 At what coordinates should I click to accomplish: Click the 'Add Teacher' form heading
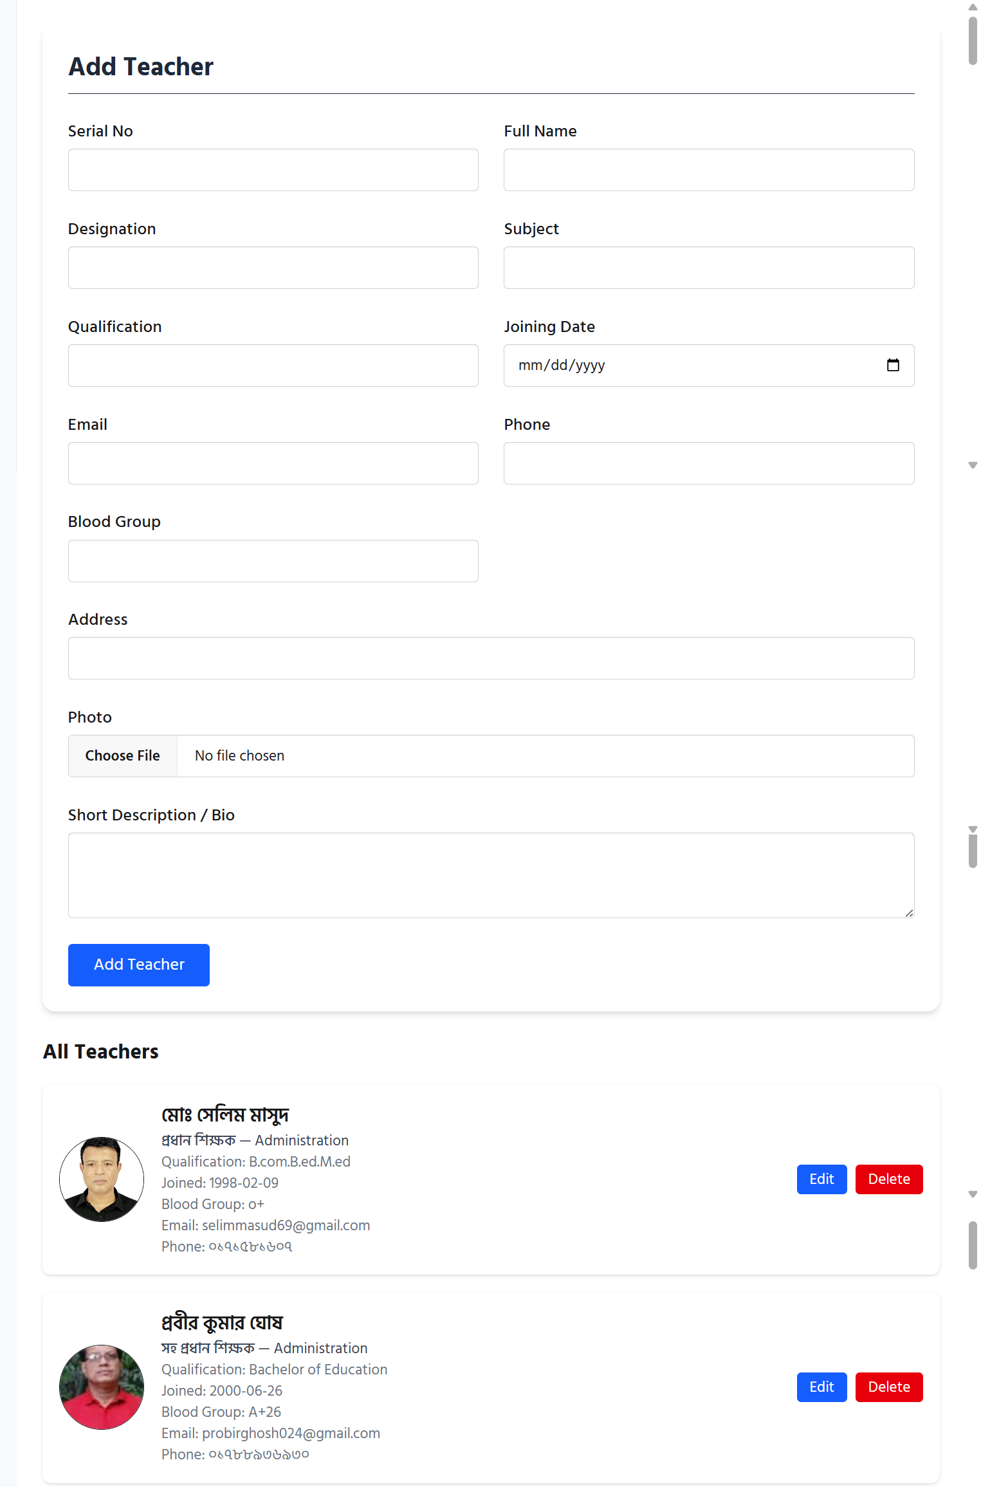click(x=141, y=67)
